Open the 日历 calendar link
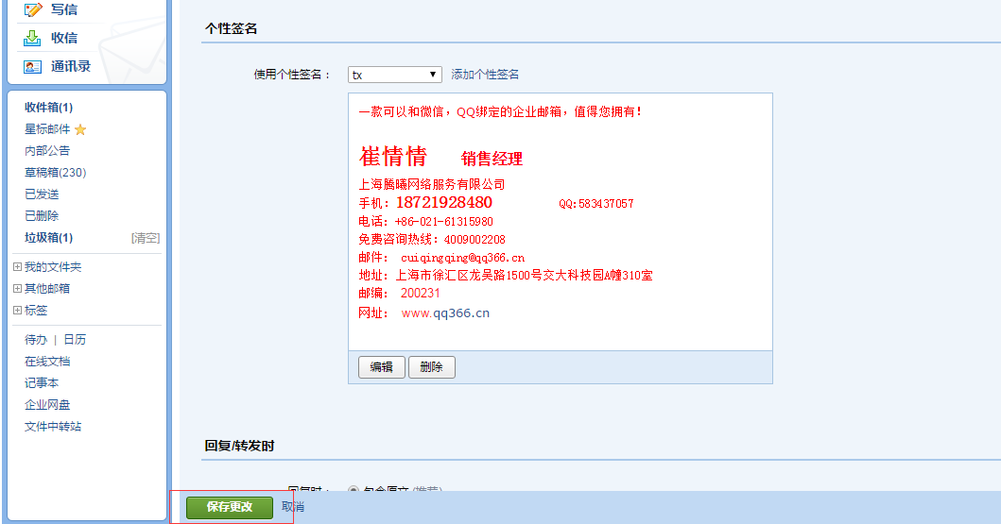 click(75, 340)
